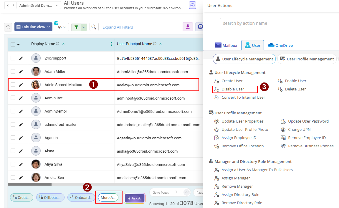339x208 pixels.
Task: Click the refresh icon above the user table
Action: pyautogui.click(x=9, y=27)
